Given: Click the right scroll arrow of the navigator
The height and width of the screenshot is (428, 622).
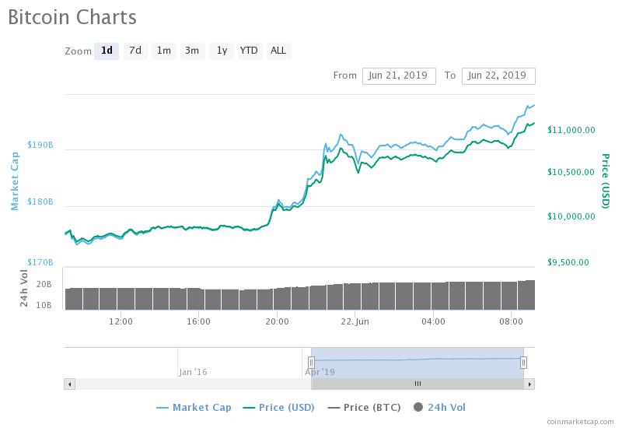Looking at the screenshot, I should [x=529, y=384].
